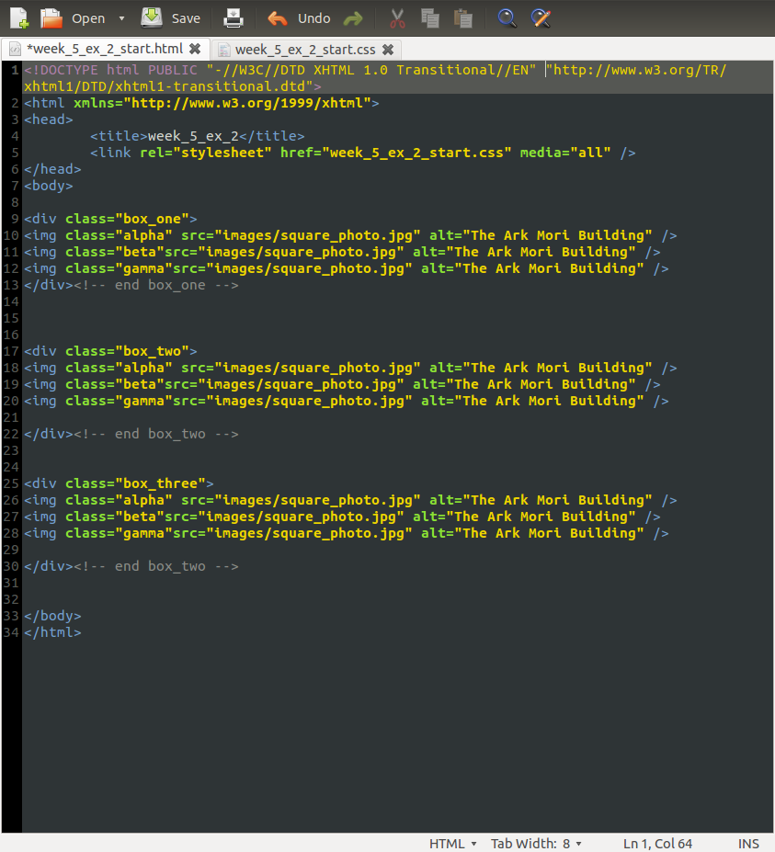The image size is (775, 852).
Task: Paste using the clipboard icon
Action: click(463, 18)
